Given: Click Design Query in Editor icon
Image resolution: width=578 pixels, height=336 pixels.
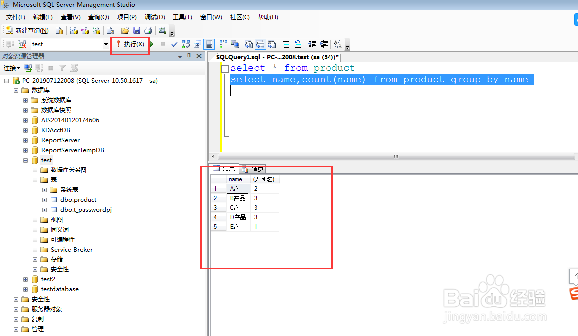Looking at the screenshot, I should tap(198, 44).
